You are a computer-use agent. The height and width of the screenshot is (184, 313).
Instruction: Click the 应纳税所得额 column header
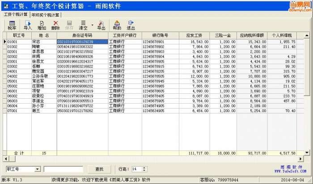(252, 35)
